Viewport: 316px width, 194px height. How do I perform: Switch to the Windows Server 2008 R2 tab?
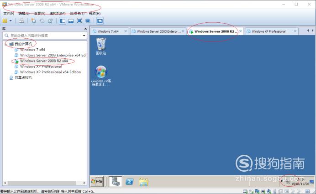point(216,31)
